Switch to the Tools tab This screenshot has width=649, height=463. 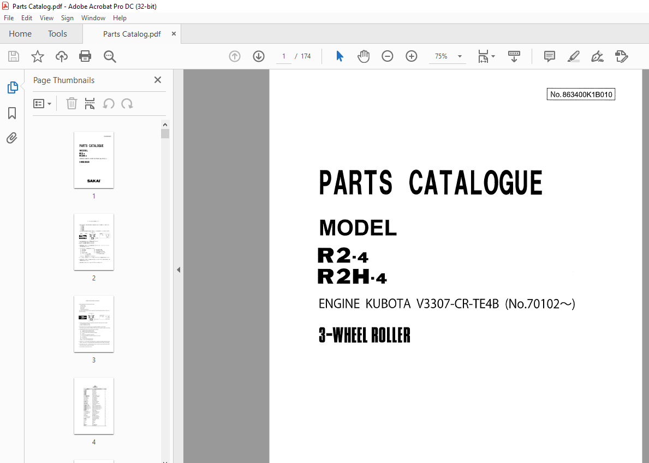tap(57, 33)
